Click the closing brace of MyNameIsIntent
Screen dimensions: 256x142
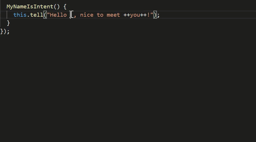(x=8, y=23)
